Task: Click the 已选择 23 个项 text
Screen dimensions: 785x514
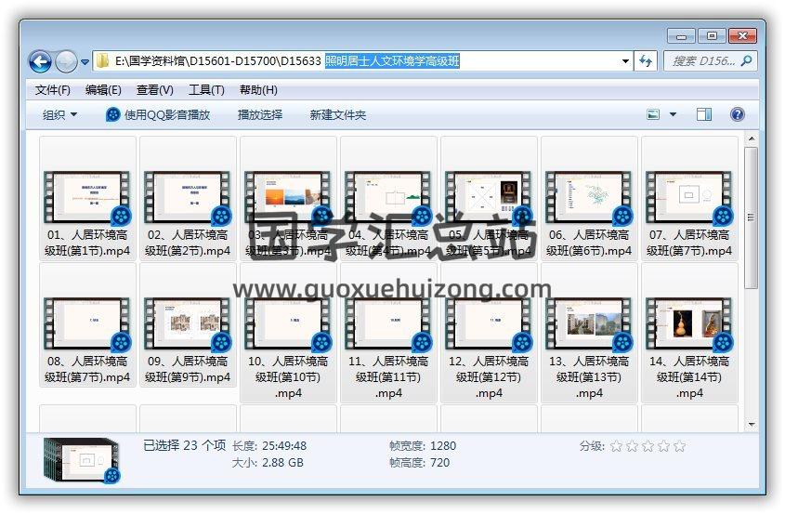Action: 184,445
